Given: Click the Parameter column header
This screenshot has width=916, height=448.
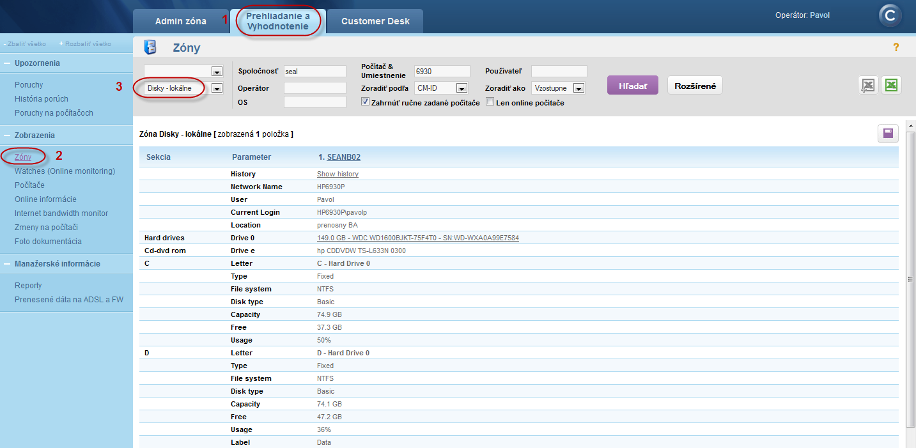Looking at the screenshot, I should click(x=252, y=157).
